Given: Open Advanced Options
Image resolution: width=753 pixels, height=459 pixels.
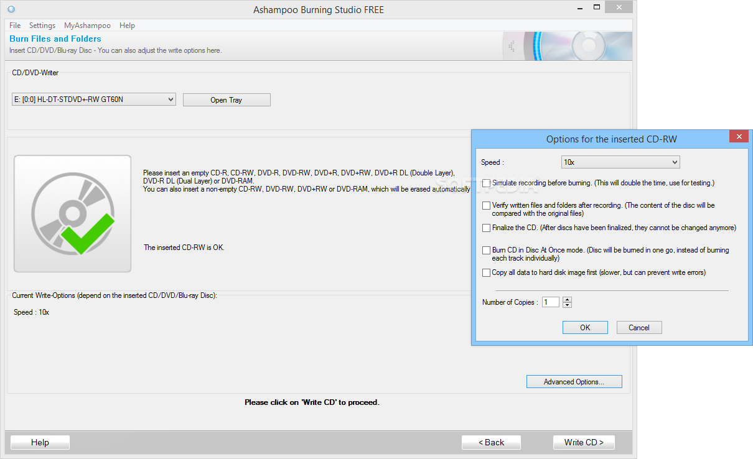Looking at the screenshot, I should [574, 382].
